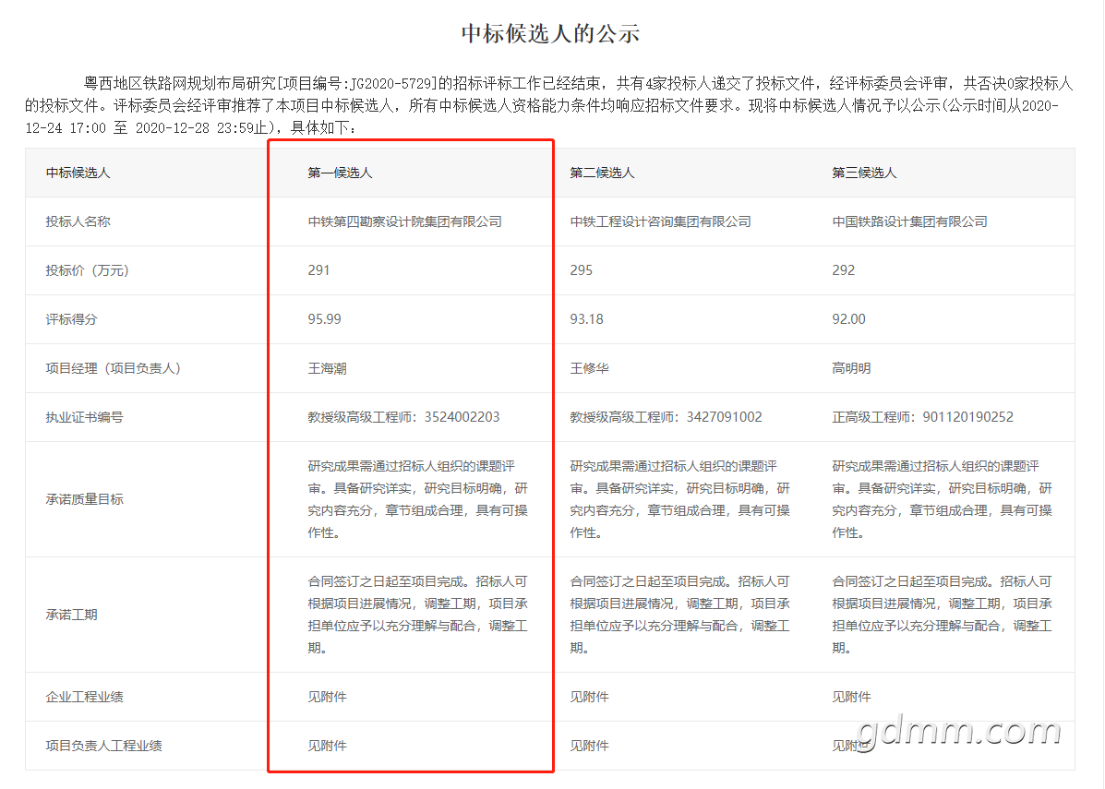Click the 投标价（万元）row label
This screenshot has width=1105, height=789.
[88, 270]
